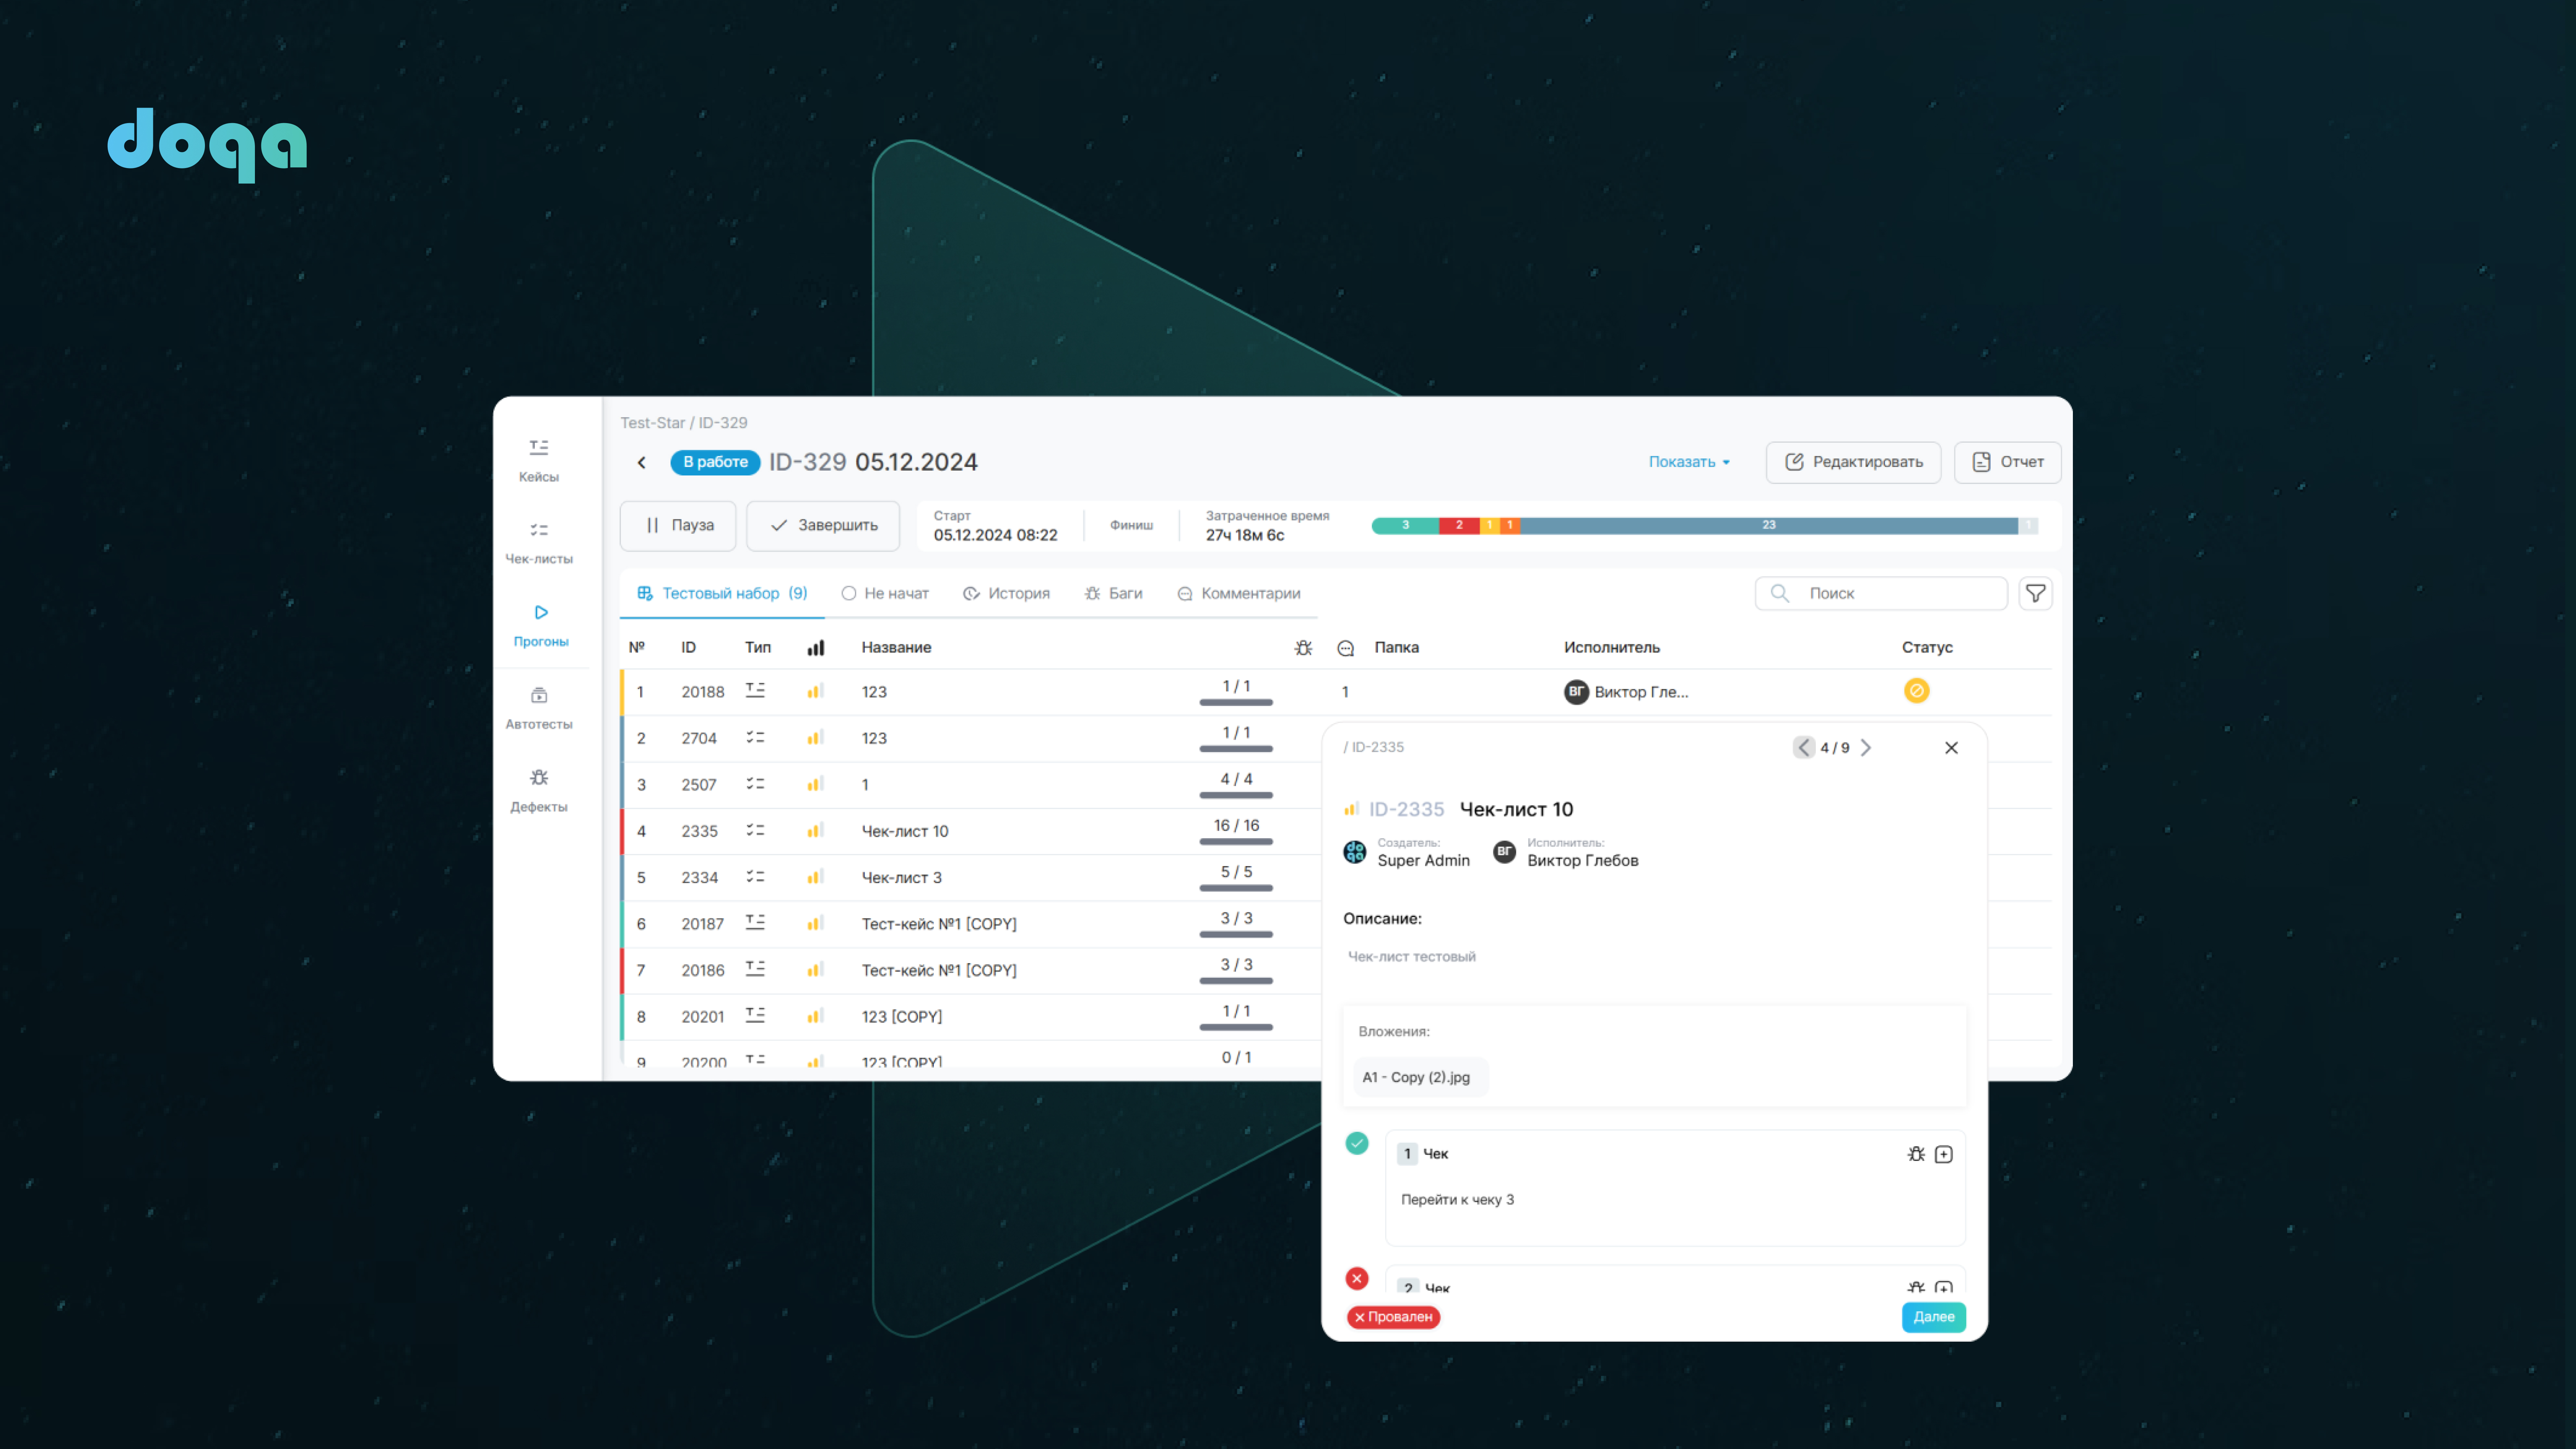Expand the Показать dropdown
The height and width of the screenshot is (1449, 2576).
pyautogui.click(x=1688, y=462)
